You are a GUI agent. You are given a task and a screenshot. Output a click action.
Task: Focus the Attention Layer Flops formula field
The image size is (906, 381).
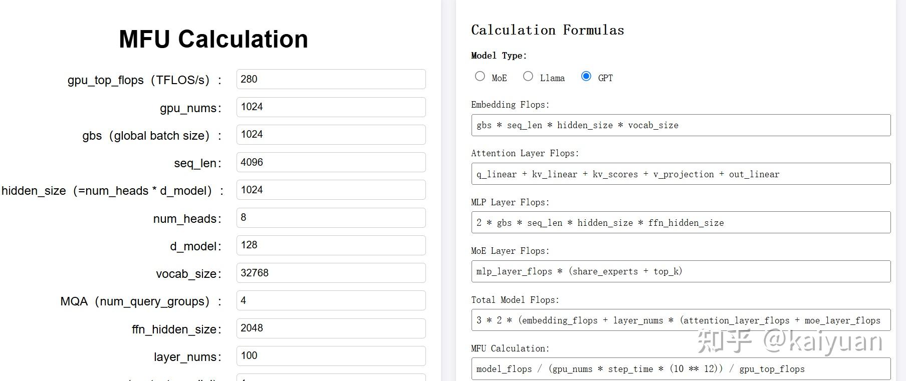coord(681,174)
